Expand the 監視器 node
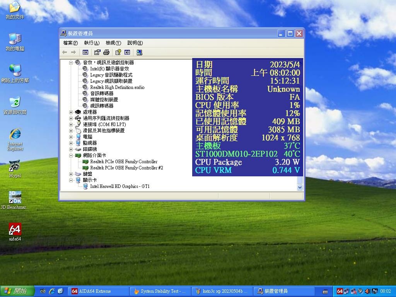Screen dimensions: 396x297 click(71, 143)
